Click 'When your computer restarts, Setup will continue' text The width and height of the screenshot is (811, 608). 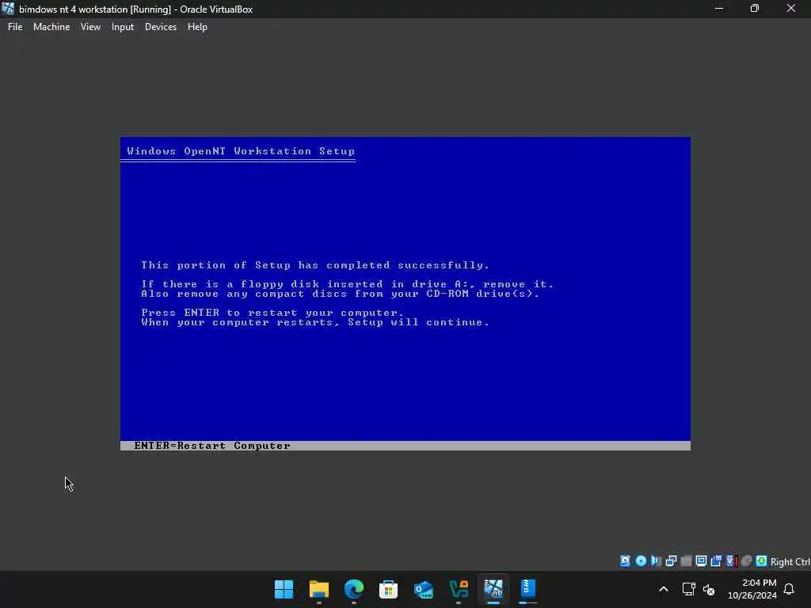(315, 322)
